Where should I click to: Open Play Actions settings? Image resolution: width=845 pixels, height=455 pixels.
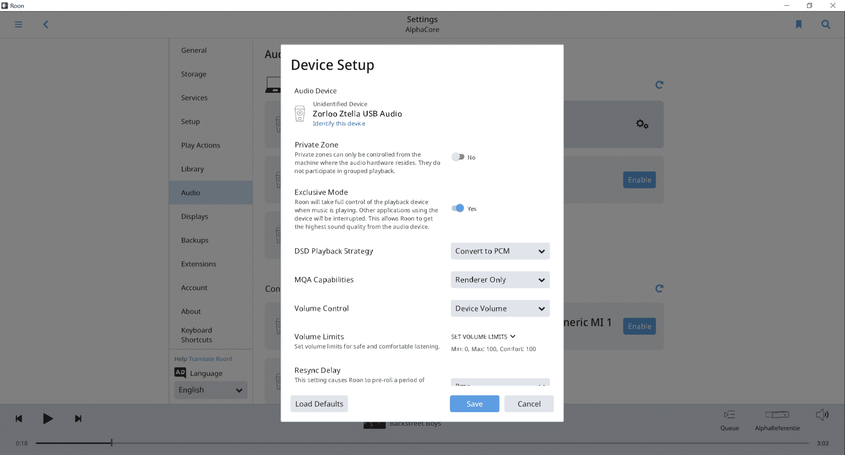[x=211, y=145]
